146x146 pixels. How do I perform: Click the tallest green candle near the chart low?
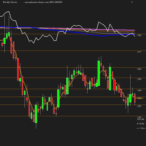[36, 114]
